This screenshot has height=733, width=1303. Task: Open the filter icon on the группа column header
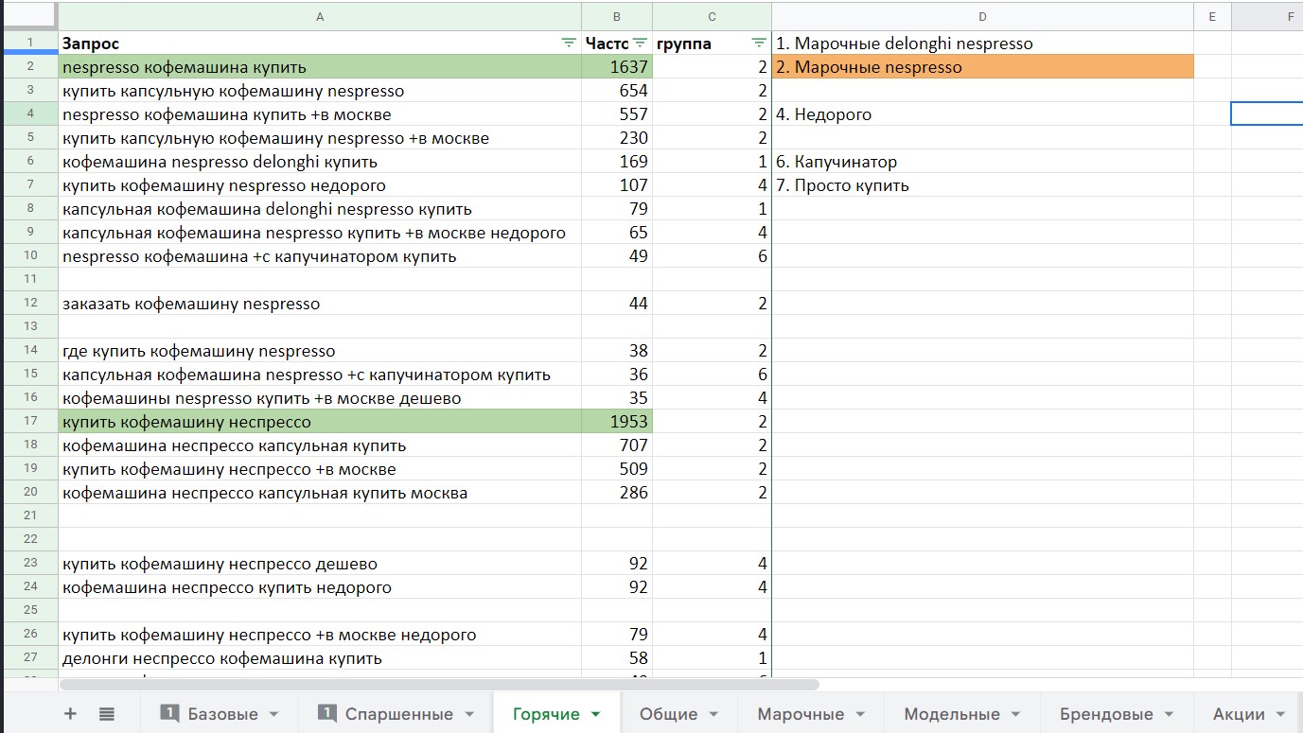pos(757,43)
